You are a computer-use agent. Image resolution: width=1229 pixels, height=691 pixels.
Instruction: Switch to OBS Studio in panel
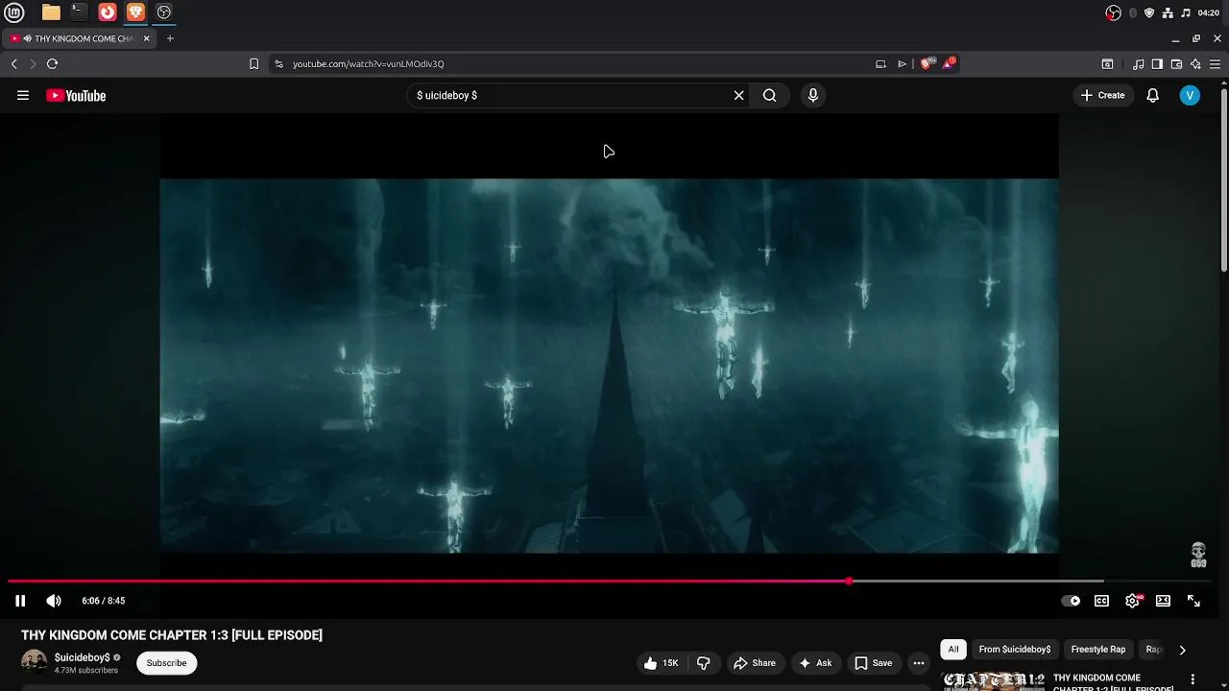click(164, 12)
